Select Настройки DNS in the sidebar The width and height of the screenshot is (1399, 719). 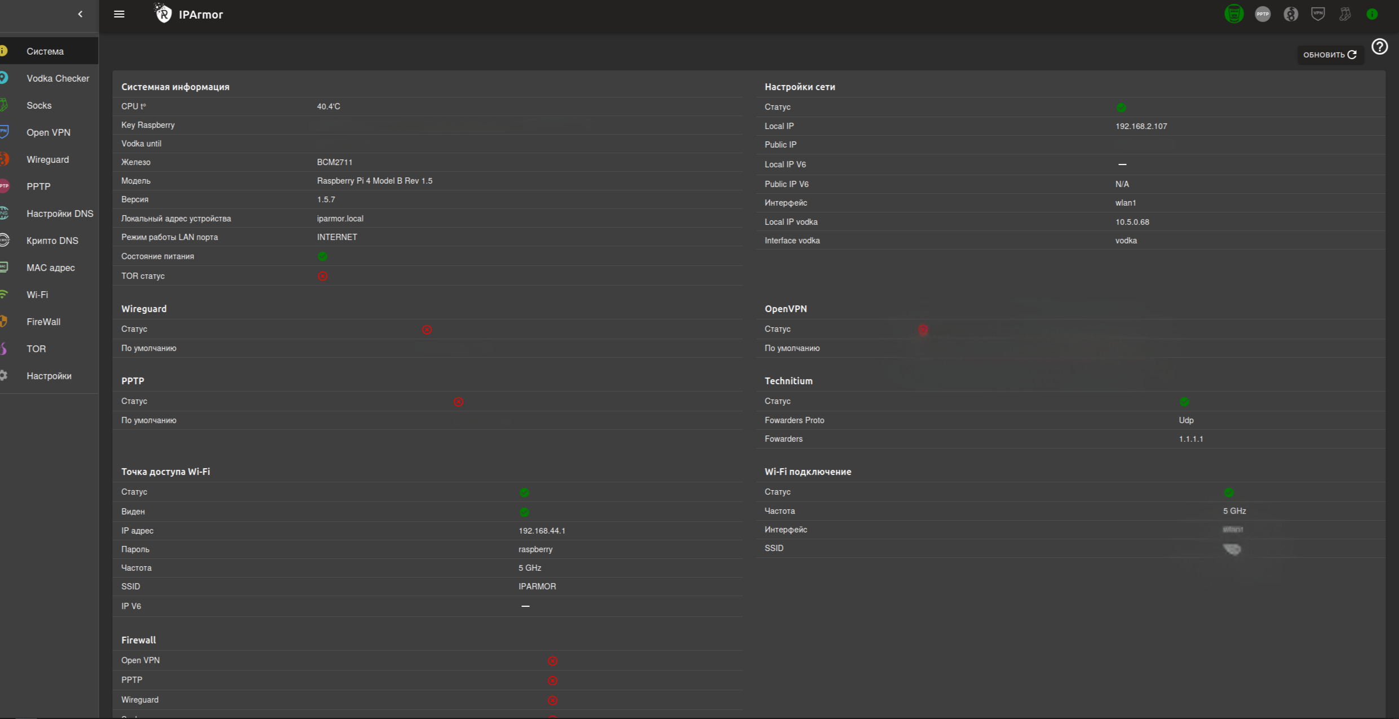tap(60, 214)
